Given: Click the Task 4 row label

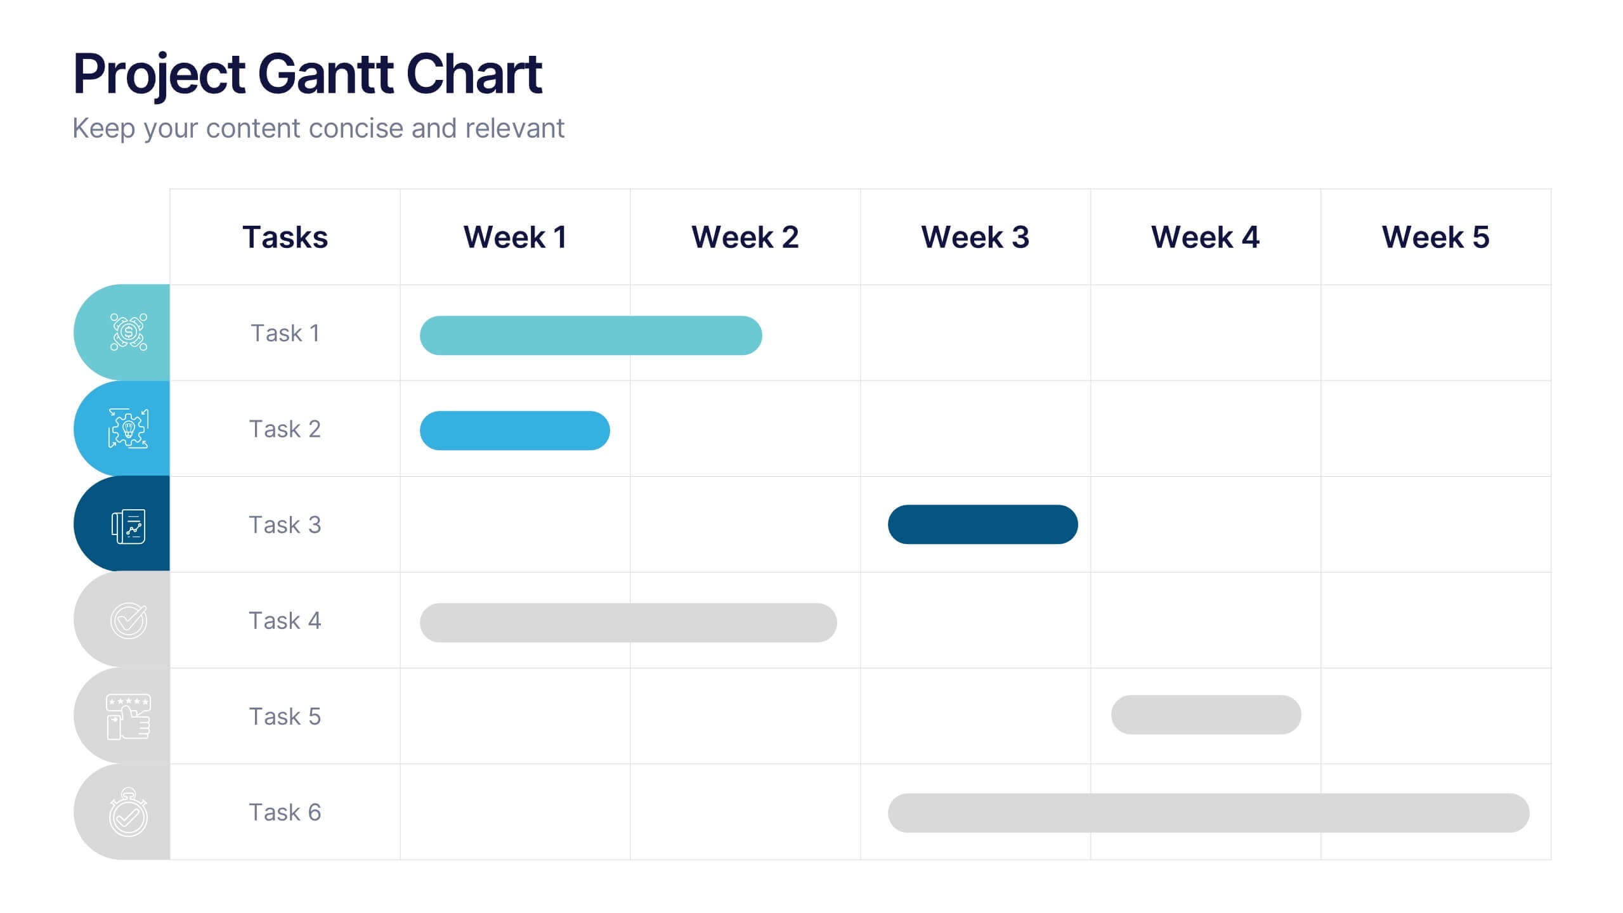Looking at the screenshot, I should click(285, 621).
